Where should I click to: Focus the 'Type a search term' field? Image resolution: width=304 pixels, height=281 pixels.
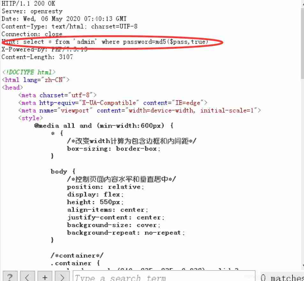164,276
